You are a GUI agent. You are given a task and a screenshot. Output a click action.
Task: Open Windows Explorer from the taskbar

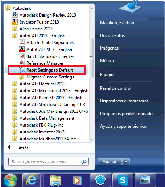point(55,180)
